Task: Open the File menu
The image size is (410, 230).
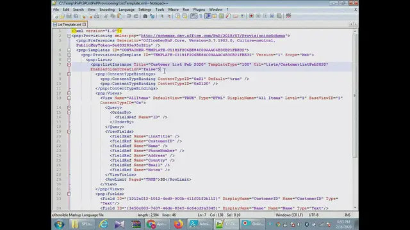Action: pos(56,10)
